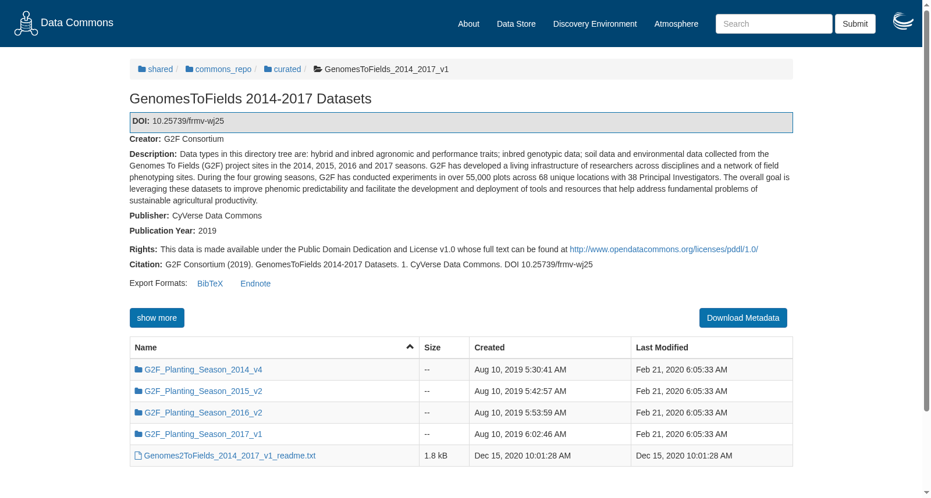The image size is (931, 498).
Task: Click the Data Commons logo icon
Action: coord(26,23)
